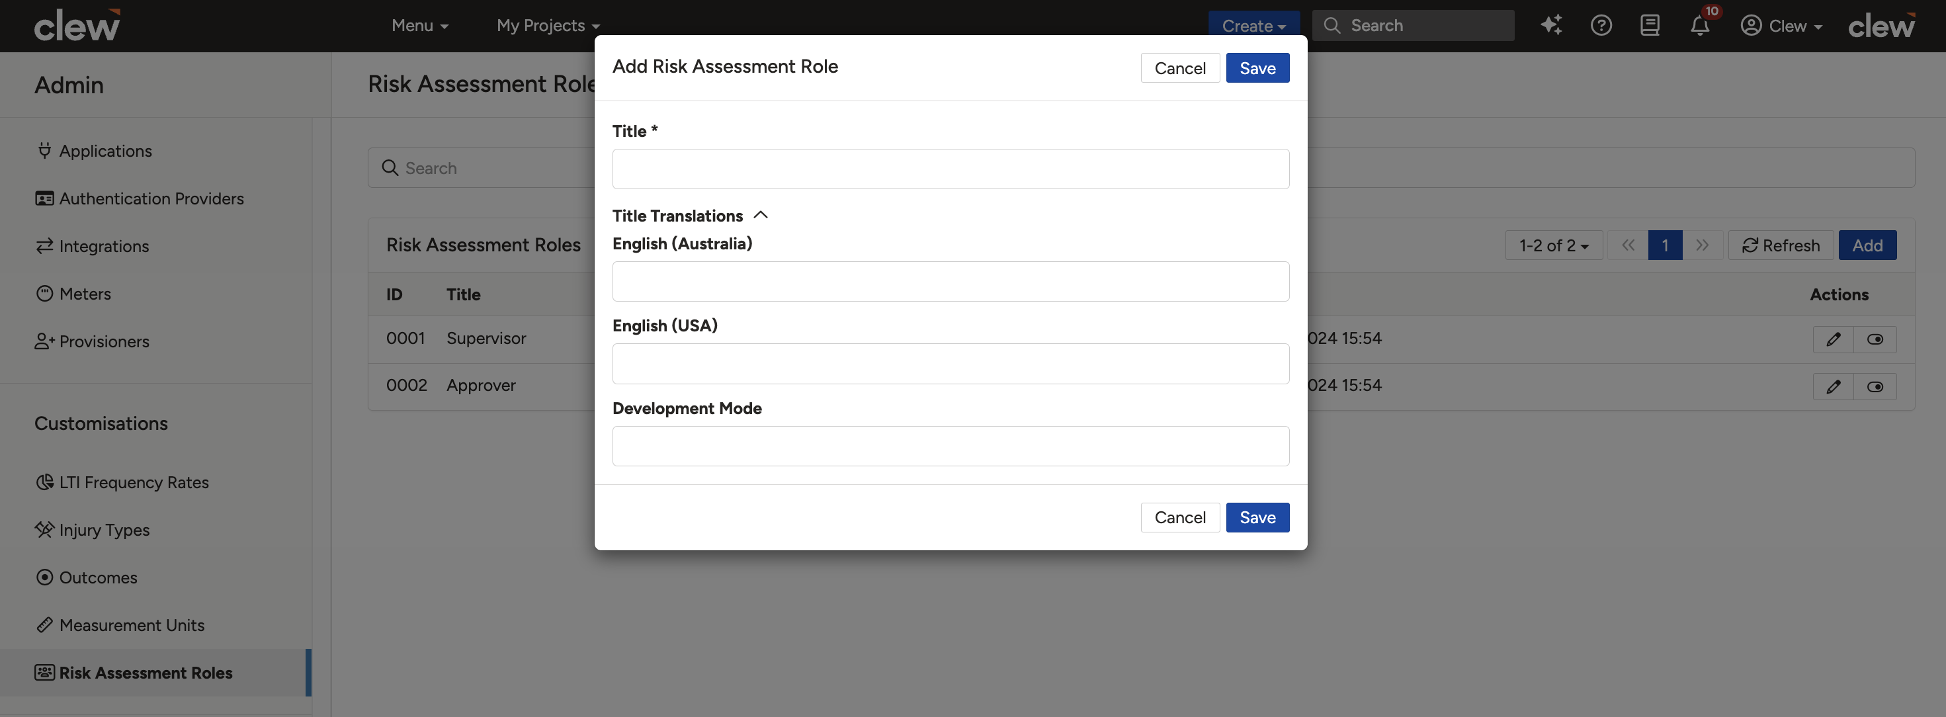The height and width of the screenshot is (717, 1946).
Task: Go to first page double-left arrows
Action: 1628,245
